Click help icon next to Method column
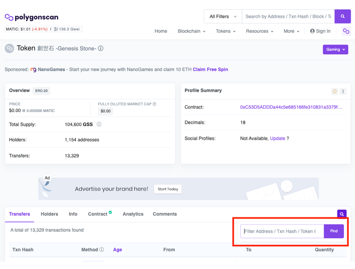Image resolution: width=355 pixels, height=269 pixels. point(102,250)
